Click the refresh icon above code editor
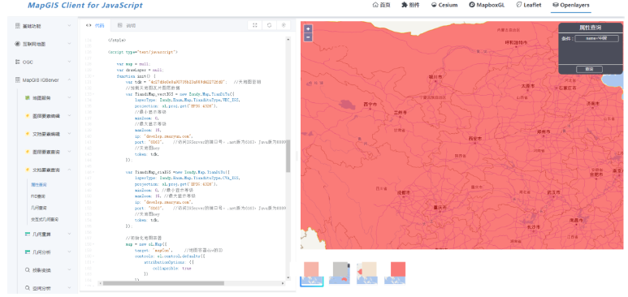 (x=269, y=25)
